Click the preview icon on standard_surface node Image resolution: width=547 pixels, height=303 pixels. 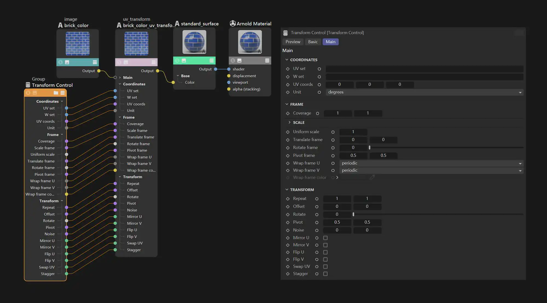click(x=184, y=60)
